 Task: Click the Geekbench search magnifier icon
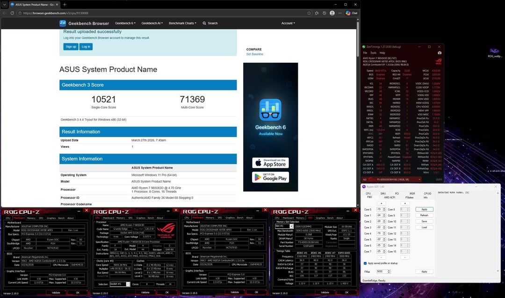[205, 23]
